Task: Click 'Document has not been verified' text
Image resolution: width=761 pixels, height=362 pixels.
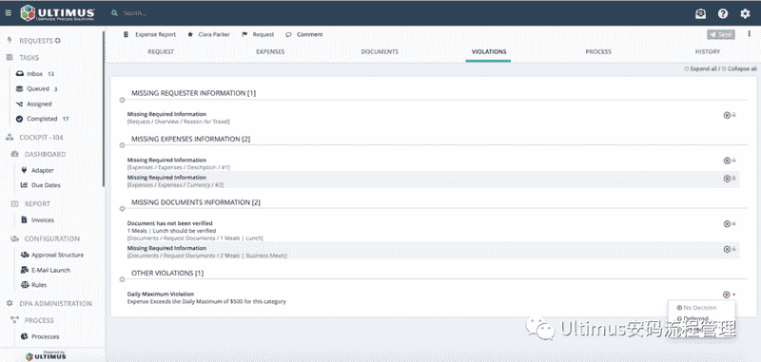Action: click(x=170, y=223)
